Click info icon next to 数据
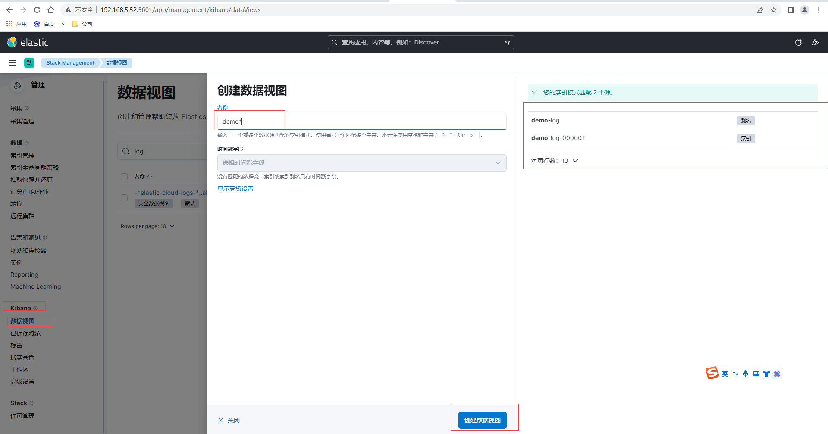The height and width of the screenshot is (434, 828). click(x=27, y=143)
